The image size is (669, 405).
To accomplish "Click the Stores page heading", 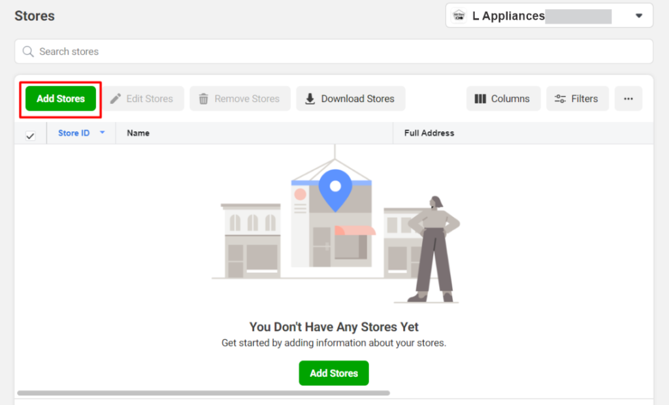I will tap(35, 16).
